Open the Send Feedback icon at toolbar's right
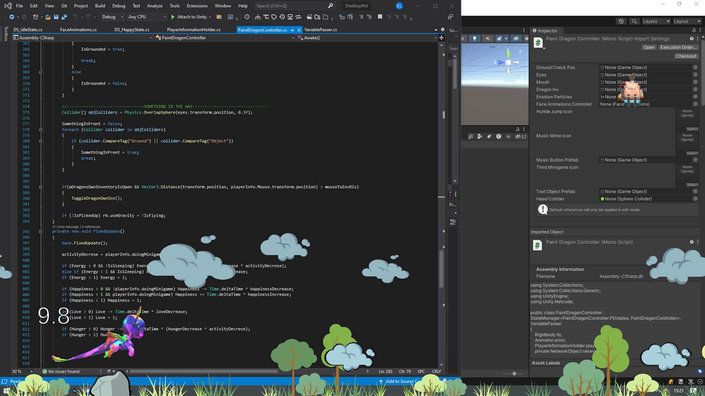Image resolution: width=705 pixels, height=396 pixels. point(451,17)
